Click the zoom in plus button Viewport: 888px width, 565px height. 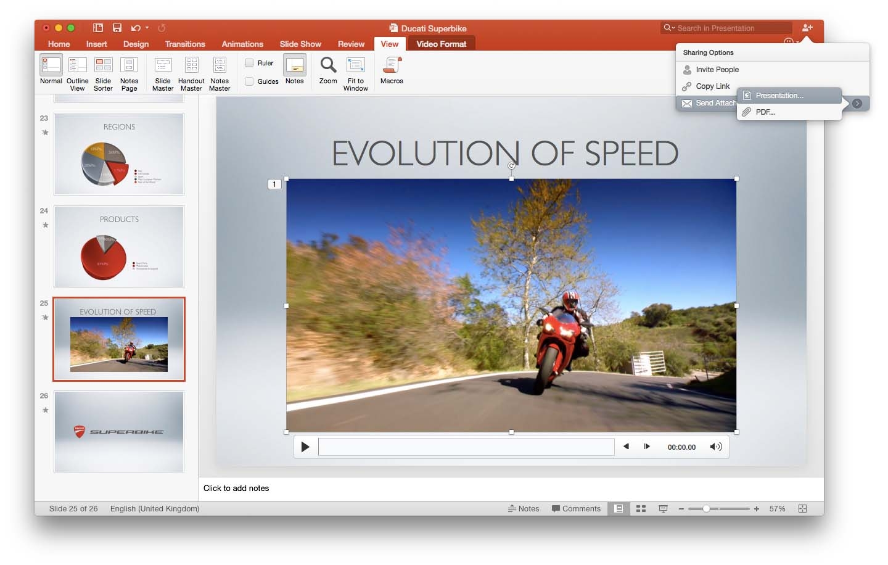click(x=757, y=509)
